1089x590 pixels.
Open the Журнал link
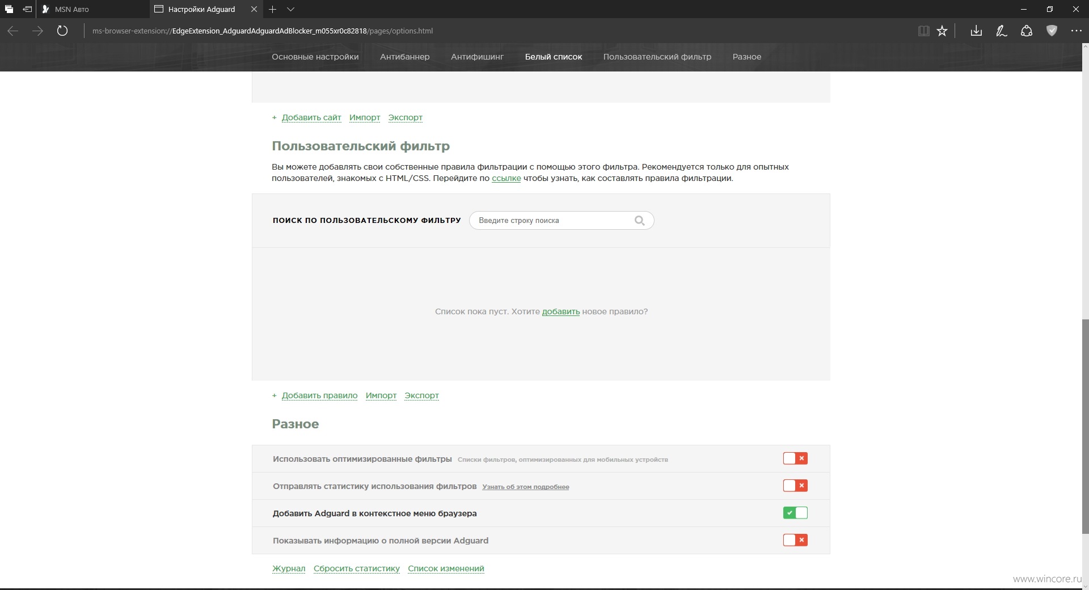(x=289, y=568)
